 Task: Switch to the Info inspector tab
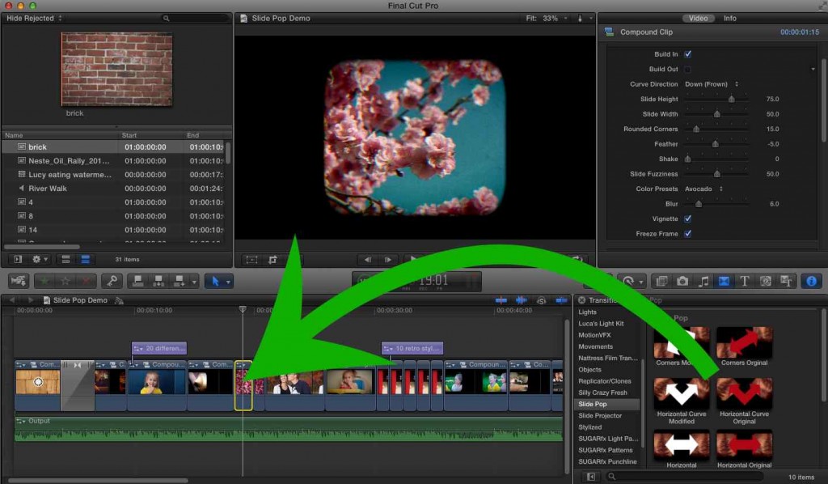pos(730,18)
